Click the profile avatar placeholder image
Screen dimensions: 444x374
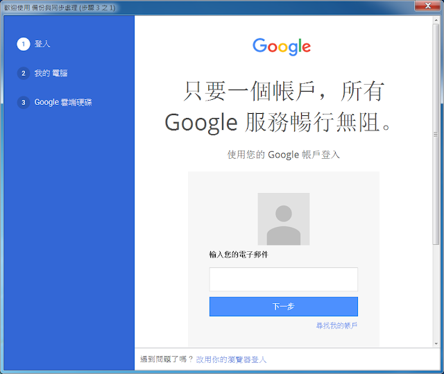coord(284,219)
